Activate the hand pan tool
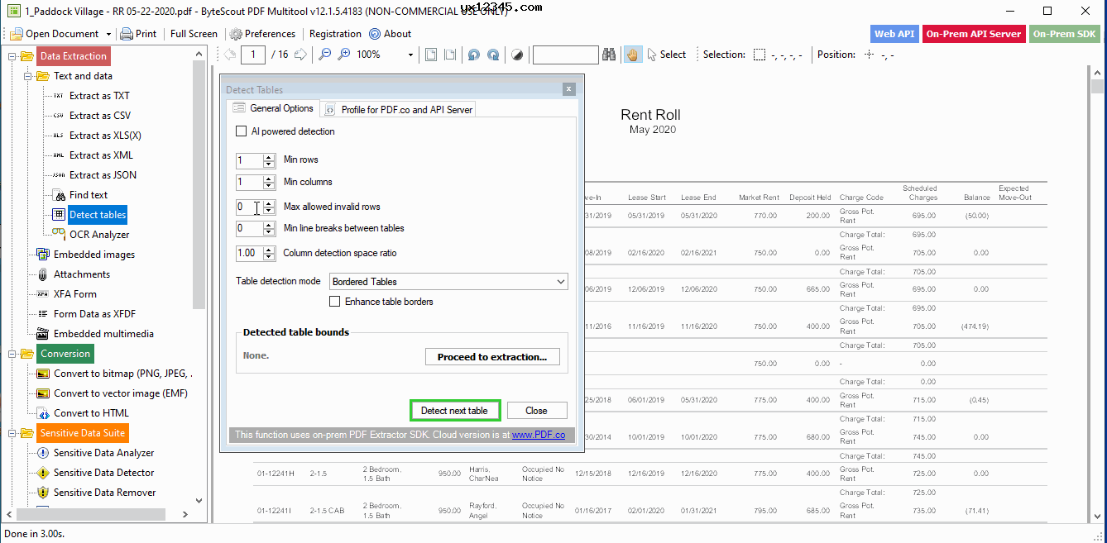 coord(633,55)
